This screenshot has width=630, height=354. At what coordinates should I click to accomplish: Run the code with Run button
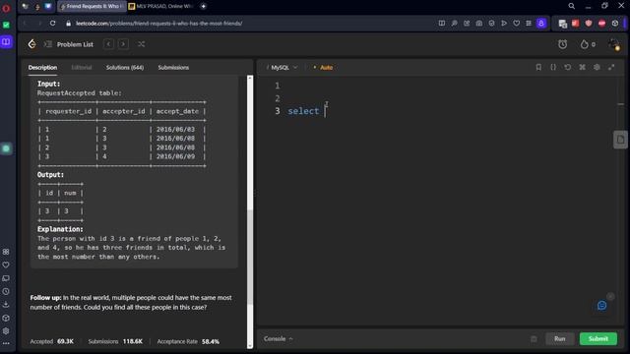560,338
